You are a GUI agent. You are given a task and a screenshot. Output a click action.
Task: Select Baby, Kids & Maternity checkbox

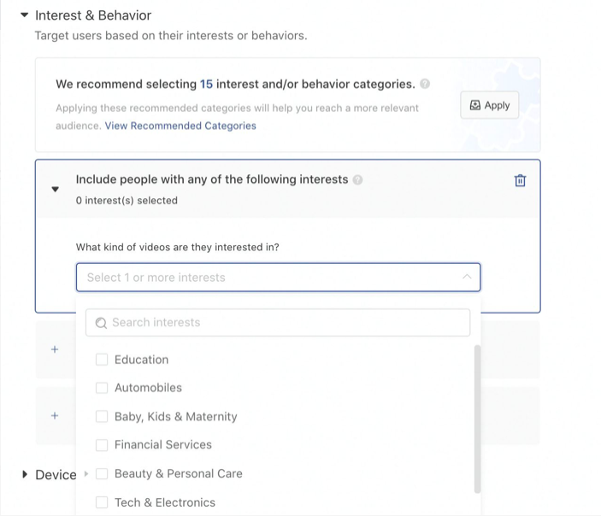102,417
